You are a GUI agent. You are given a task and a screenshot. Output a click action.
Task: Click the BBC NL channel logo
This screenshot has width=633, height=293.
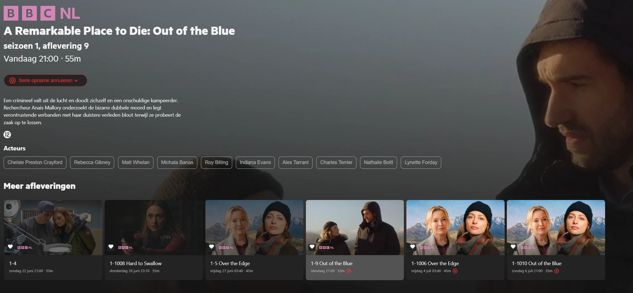42,13
